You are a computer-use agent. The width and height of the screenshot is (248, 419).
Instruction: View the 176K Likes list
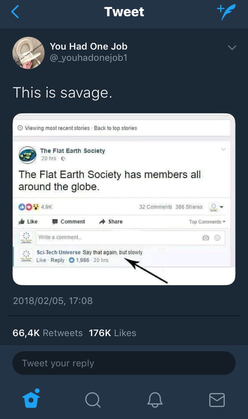[x=112, y=333]
